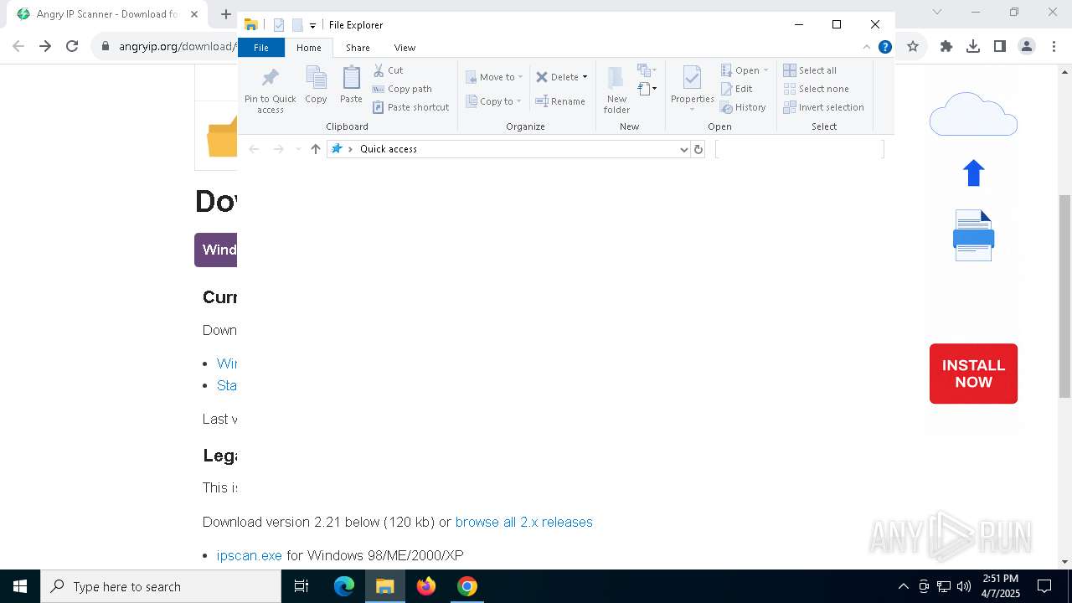
Task: Click the Rename command
Action: click(560, 101)
